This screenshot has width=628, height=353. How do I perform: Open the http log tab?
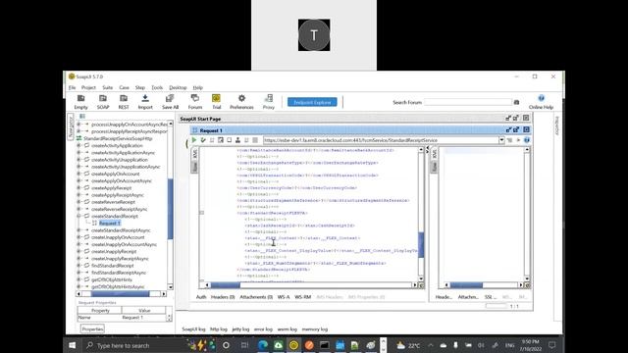(219, 329)
